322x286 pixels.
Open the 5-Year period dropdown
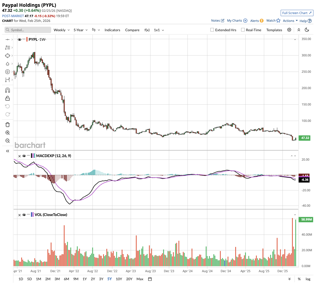(x=81, y=30)
